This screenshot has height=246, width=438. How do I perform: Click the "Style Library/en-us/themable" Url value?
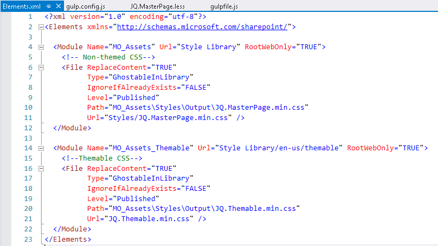(x=279, y=148)
